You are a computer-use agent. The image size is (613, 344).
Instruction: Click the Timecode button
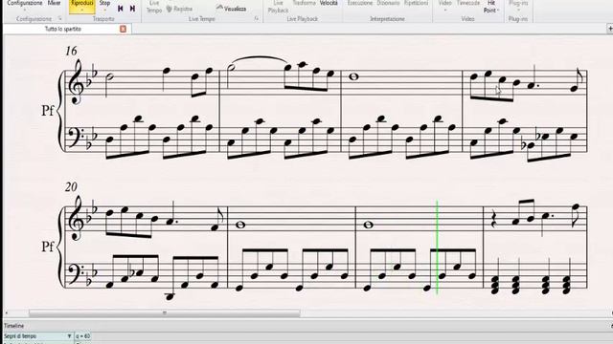coord(468,3)
